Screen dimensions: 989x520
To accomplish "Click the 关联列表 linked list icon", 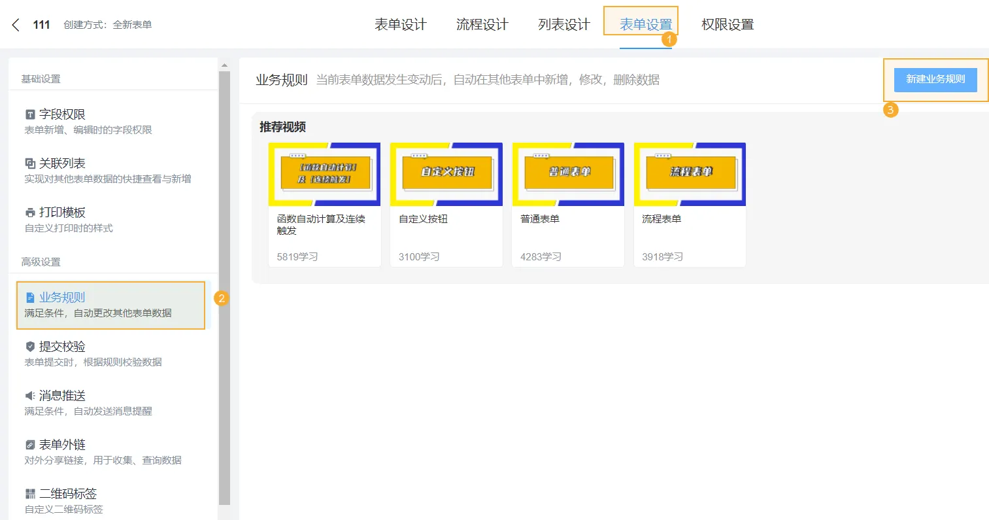I will point(30,164).
